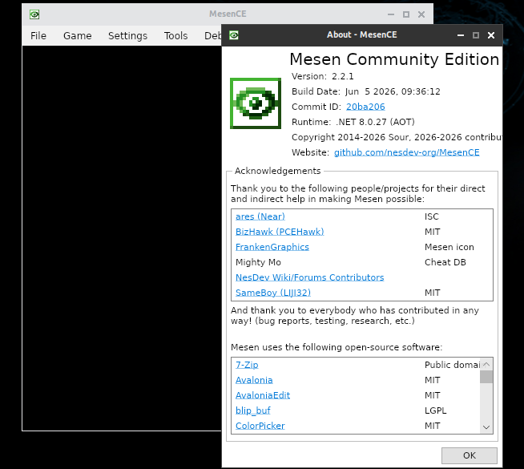This screenshot has height=469, width=524.
Task: Open the Settings menu in MesenCE
Action: (x=127, y=36)
